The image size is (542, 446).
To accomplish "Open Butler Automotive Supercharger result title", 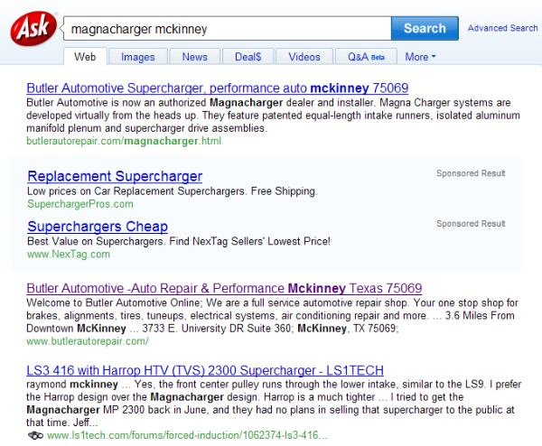I will [218, 88].
